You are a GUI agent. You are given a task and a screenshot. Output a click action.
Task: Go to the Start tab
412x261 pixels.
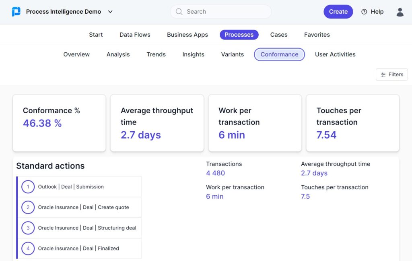[96, 35]
